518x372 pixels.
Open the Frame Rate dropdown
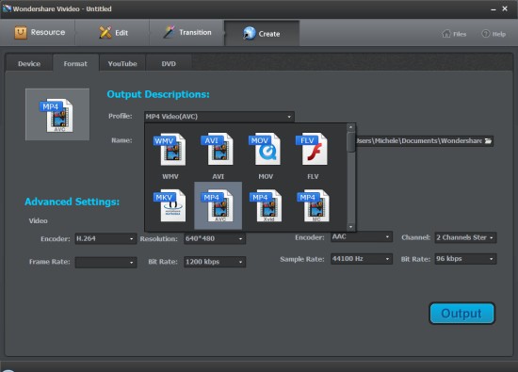coord(105,262)
